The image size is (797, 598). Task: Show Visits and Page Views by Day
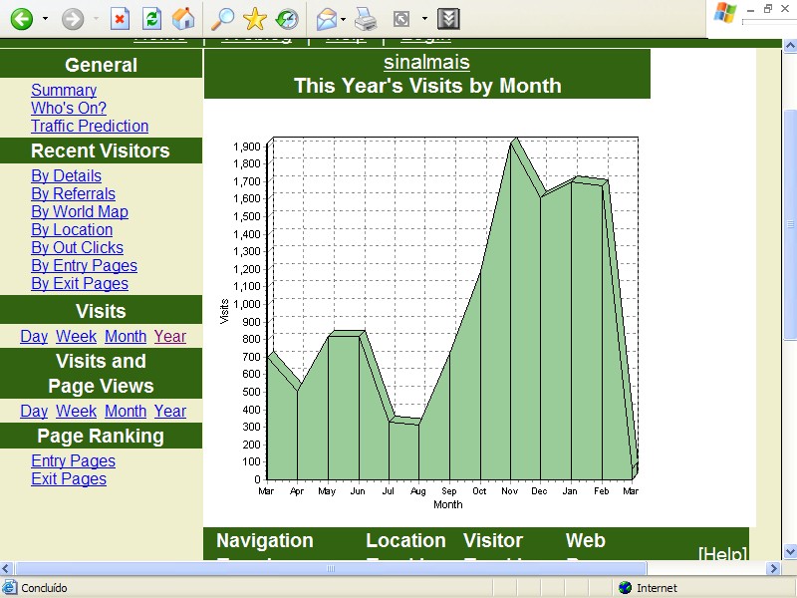pyautogui.click(x=34, y=411)
